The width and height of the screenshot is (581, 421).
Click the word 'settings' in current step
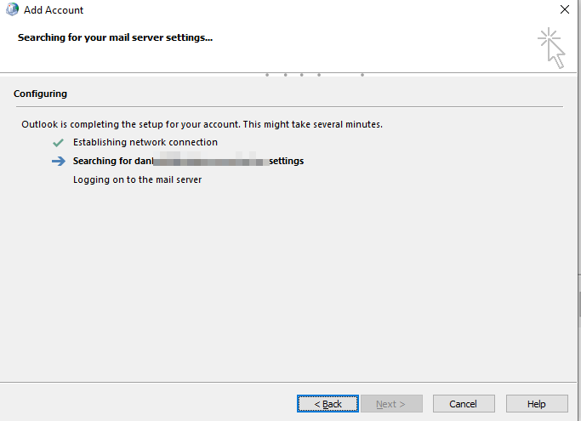286,161
